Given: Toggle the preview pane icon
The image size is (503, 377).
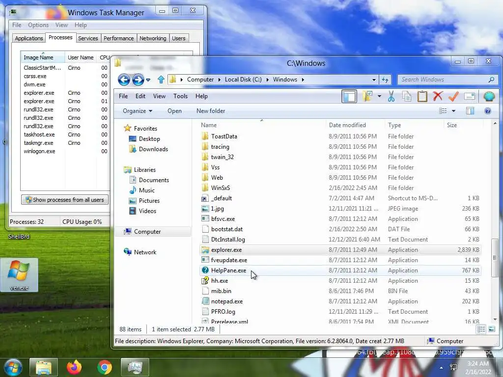Looking at the screenshot, I should tap(470, 111).
